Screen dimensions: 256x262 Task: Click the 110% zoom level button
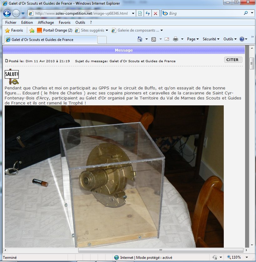tap(234, 257)
